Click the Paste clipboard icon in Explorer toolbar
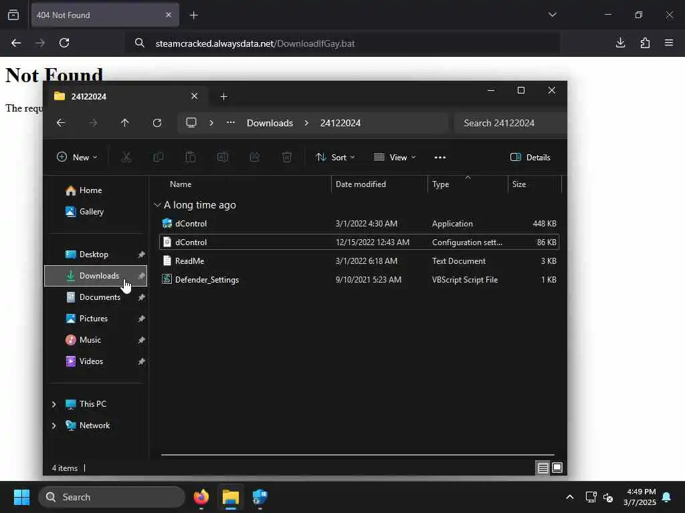This screenshot has height=513, width=685. 191,158
